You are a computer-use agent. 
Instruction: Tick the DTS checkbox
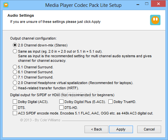pos(15,108)
